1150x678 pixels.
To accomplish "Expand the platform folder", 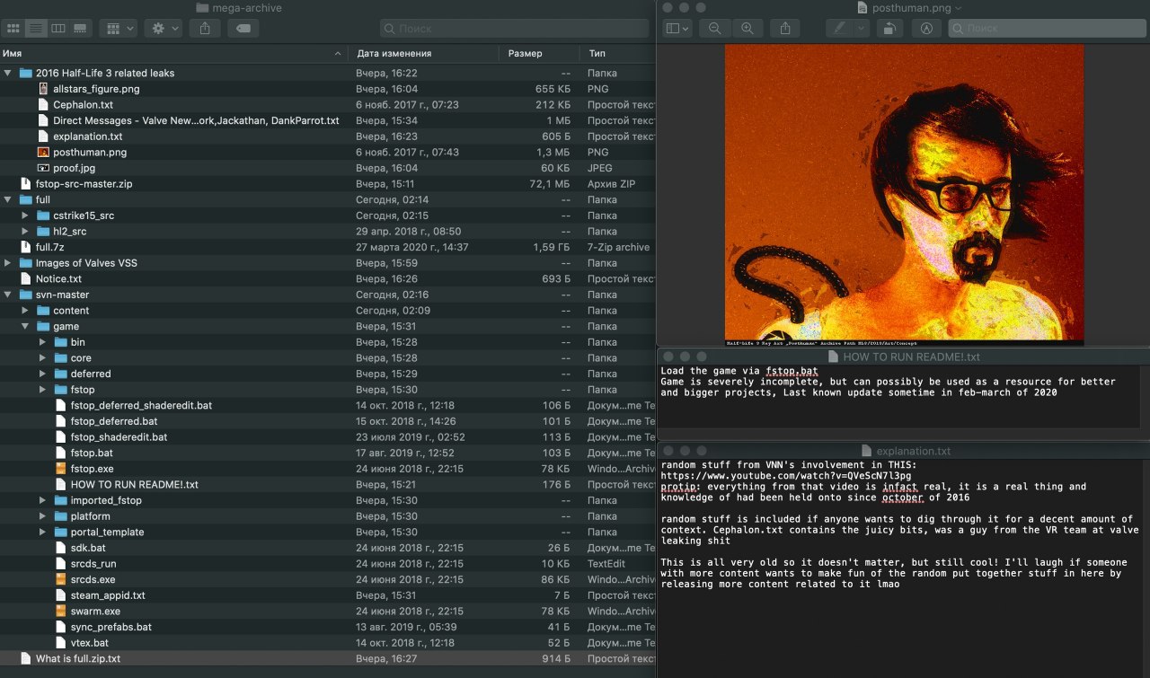I will (42, 516).
